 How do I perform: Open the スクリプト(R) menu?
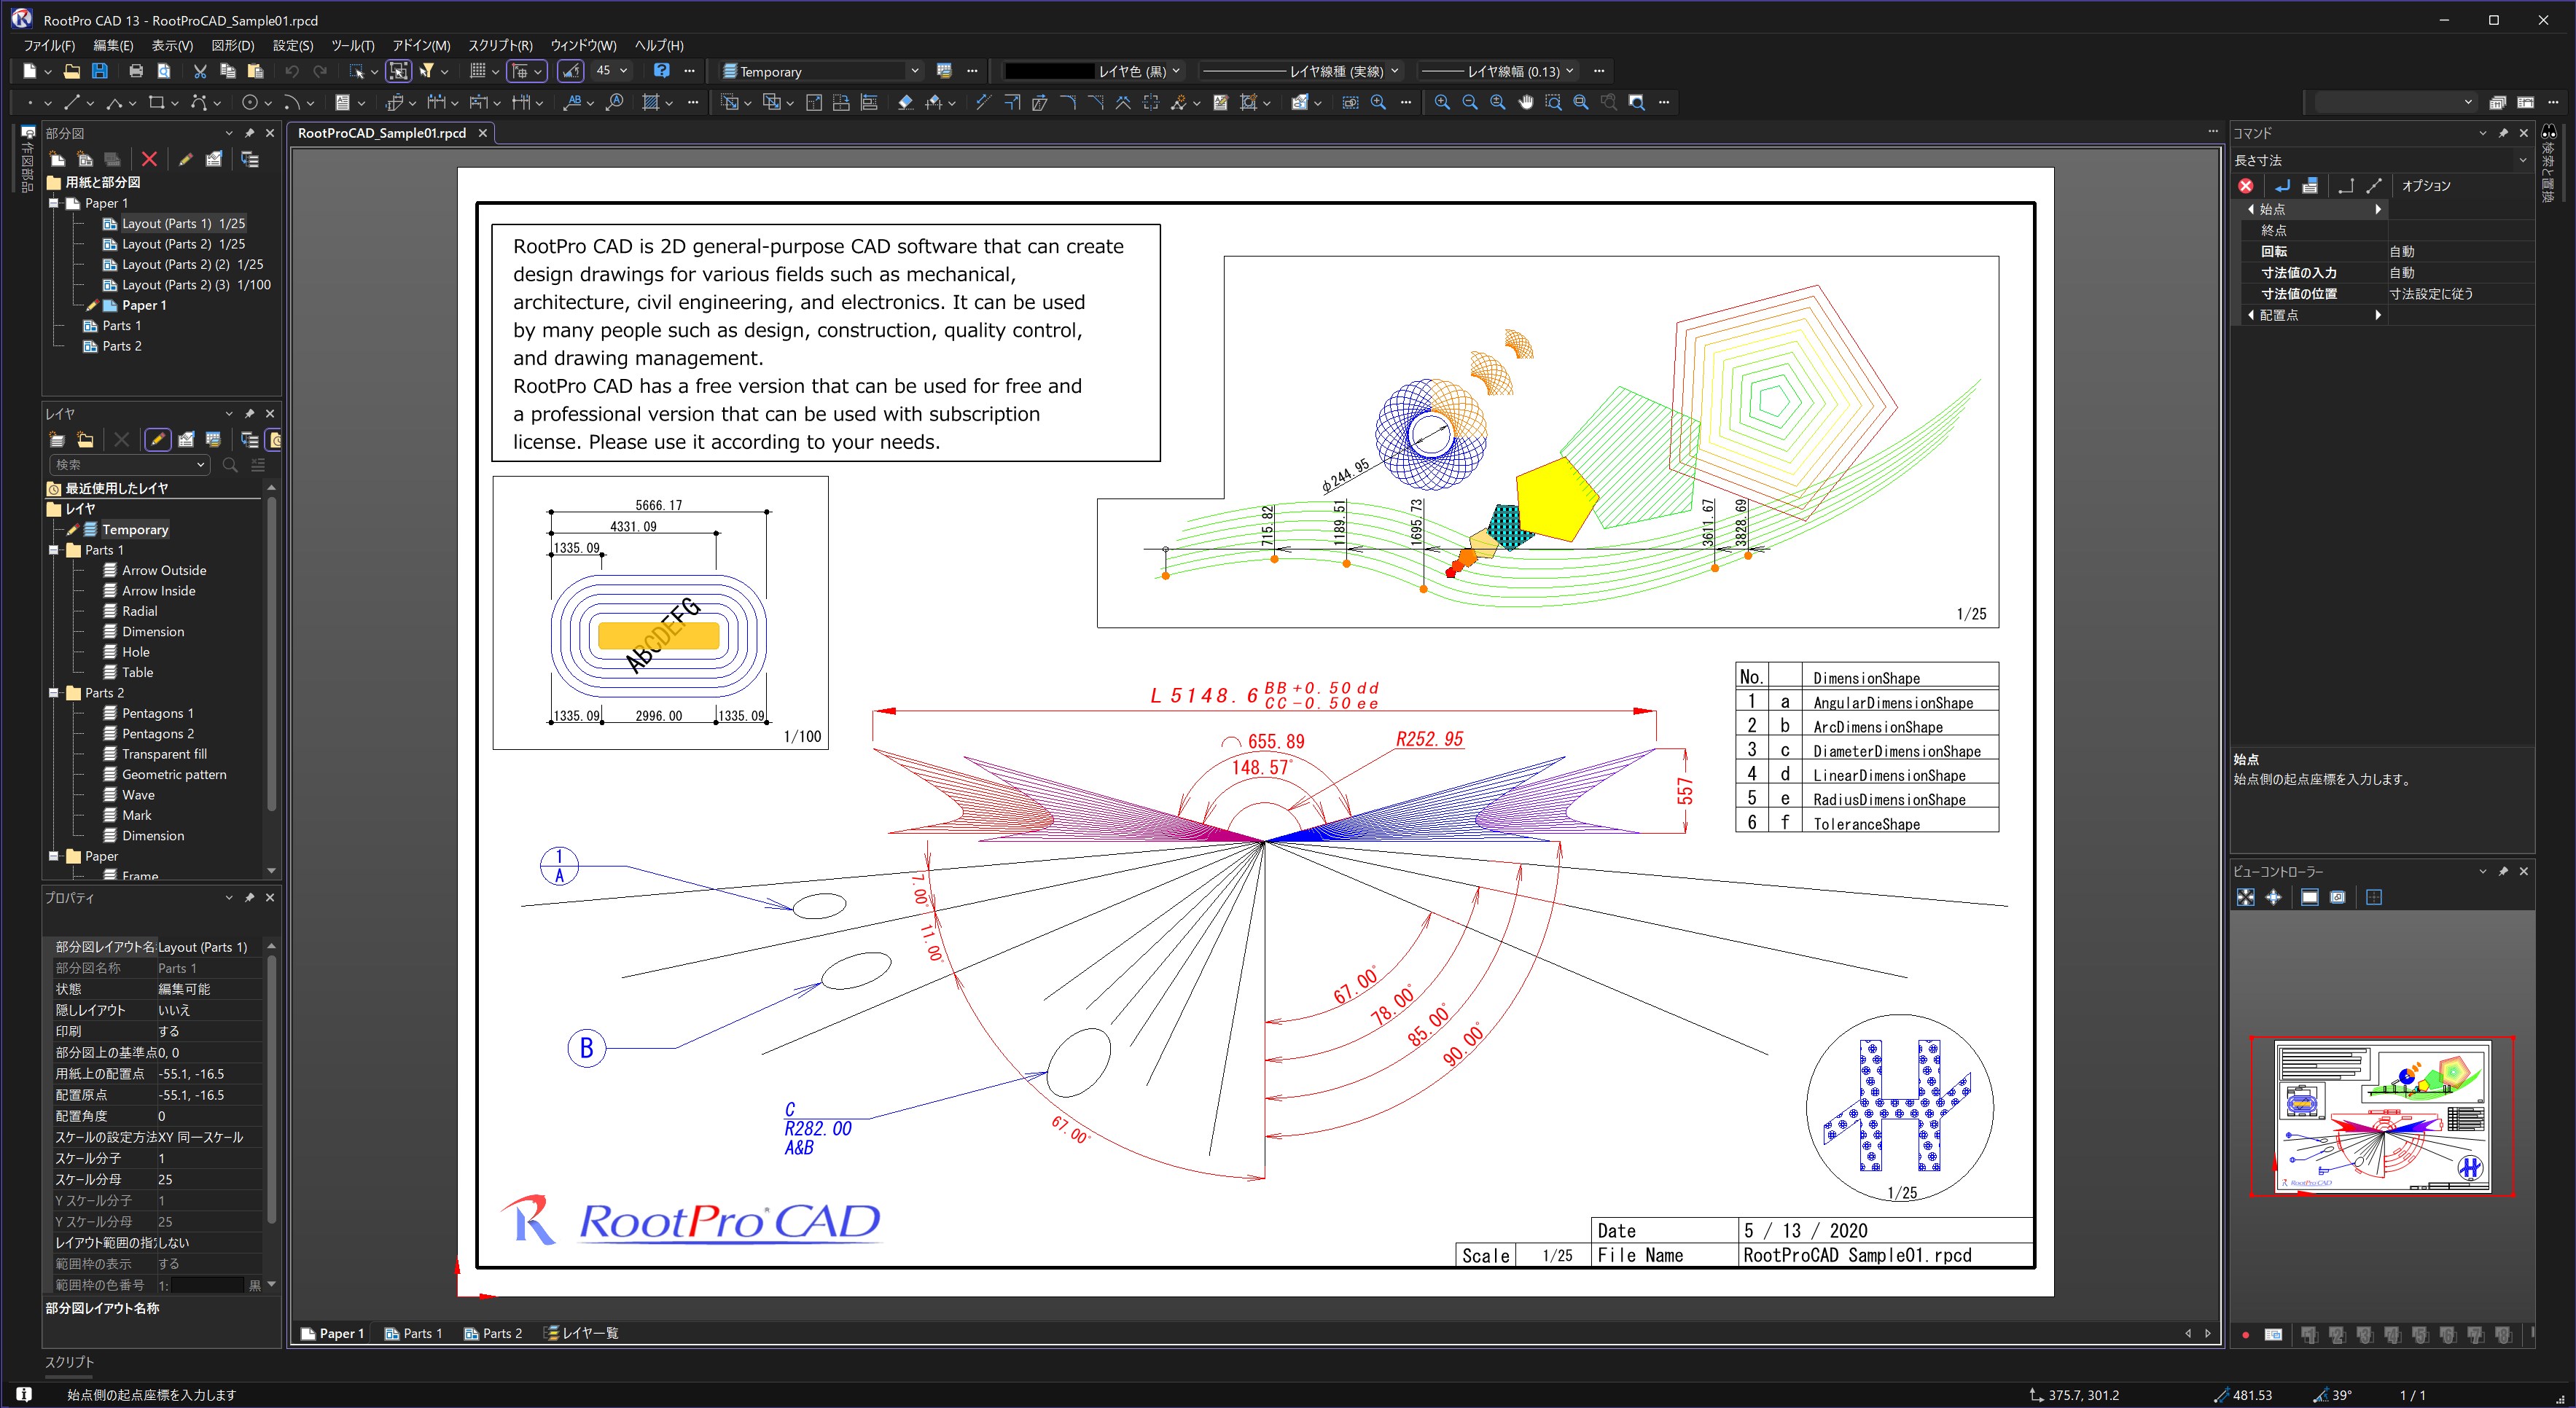(x=500, y=45)
